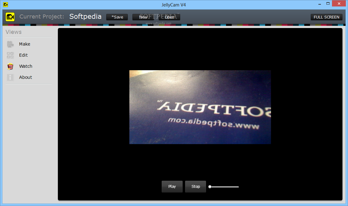This screenshot has width=348, height=206.
Task: Play the movie preview
Action: [172, 187]
